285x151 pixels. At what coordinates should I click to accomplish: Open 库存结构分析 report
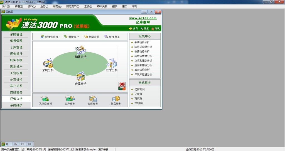tap(142, 70)
